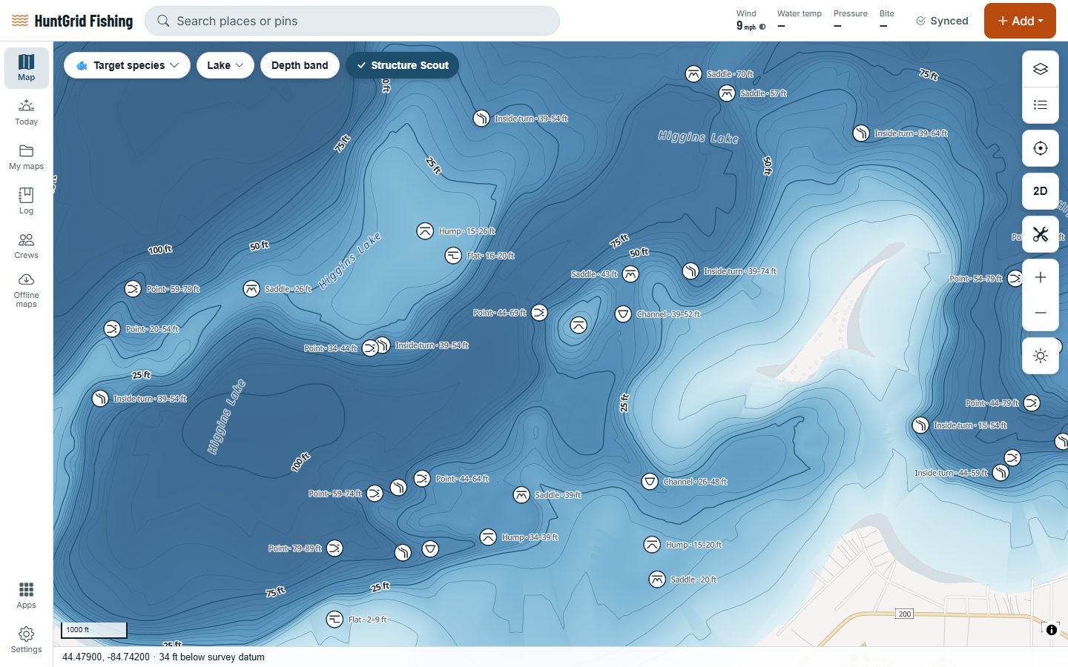This screenshot has height=667, width=1068.
Task: Center map on my location
Action: 1040,148
